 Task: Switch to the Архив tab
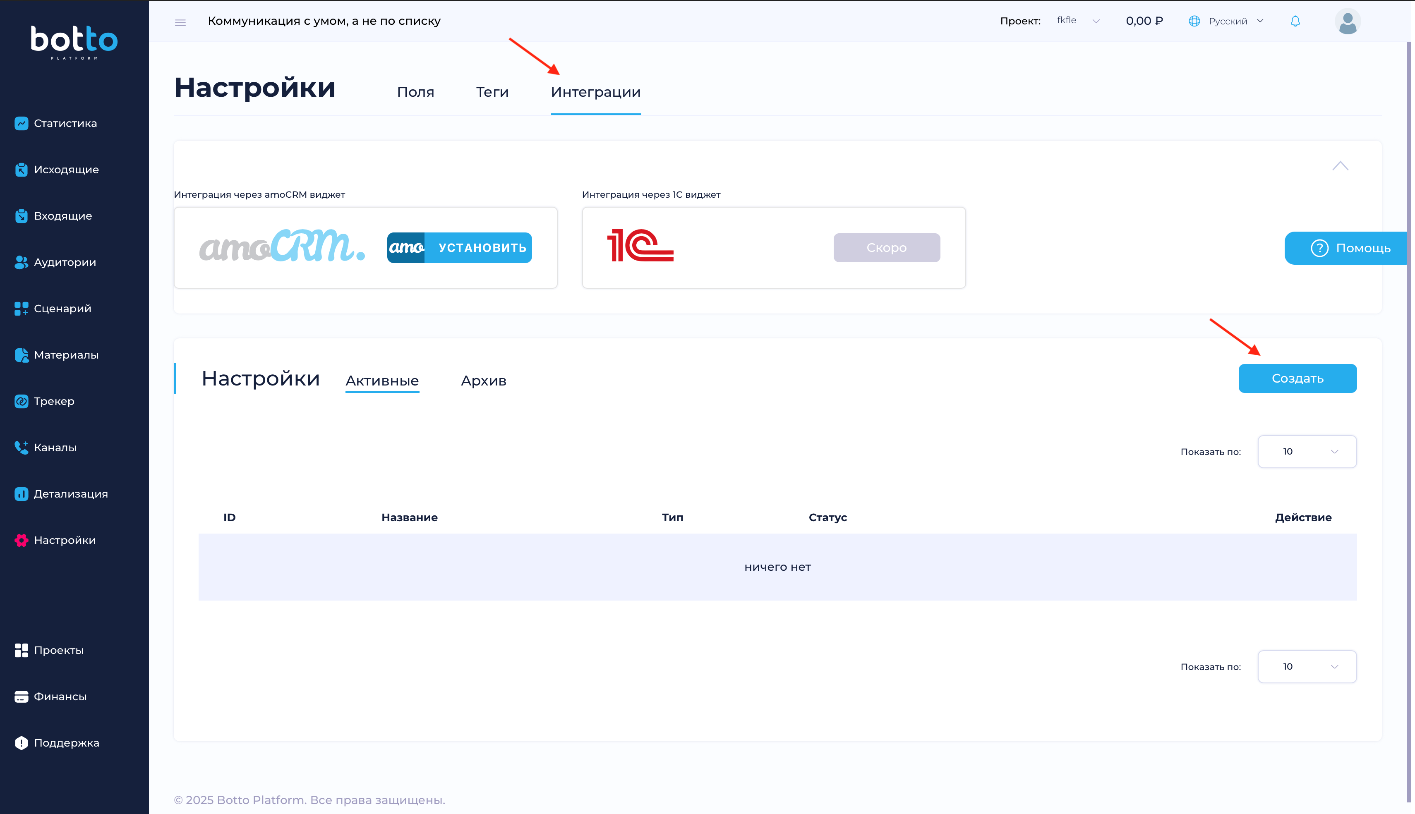pos(483,381)
